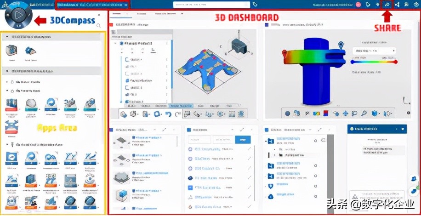Click the redo arrow in model widget toolbar
Viewport: 421px width, 216px height.
pos(178,114)
